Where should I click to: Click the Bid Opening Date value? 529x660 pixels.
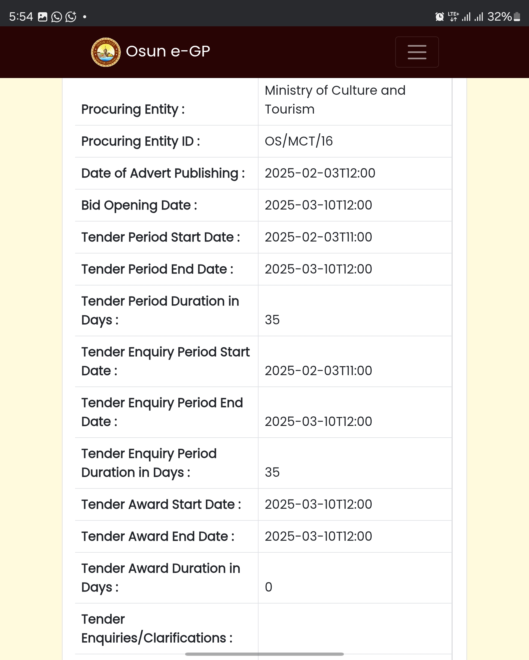(x=318, y=205)
